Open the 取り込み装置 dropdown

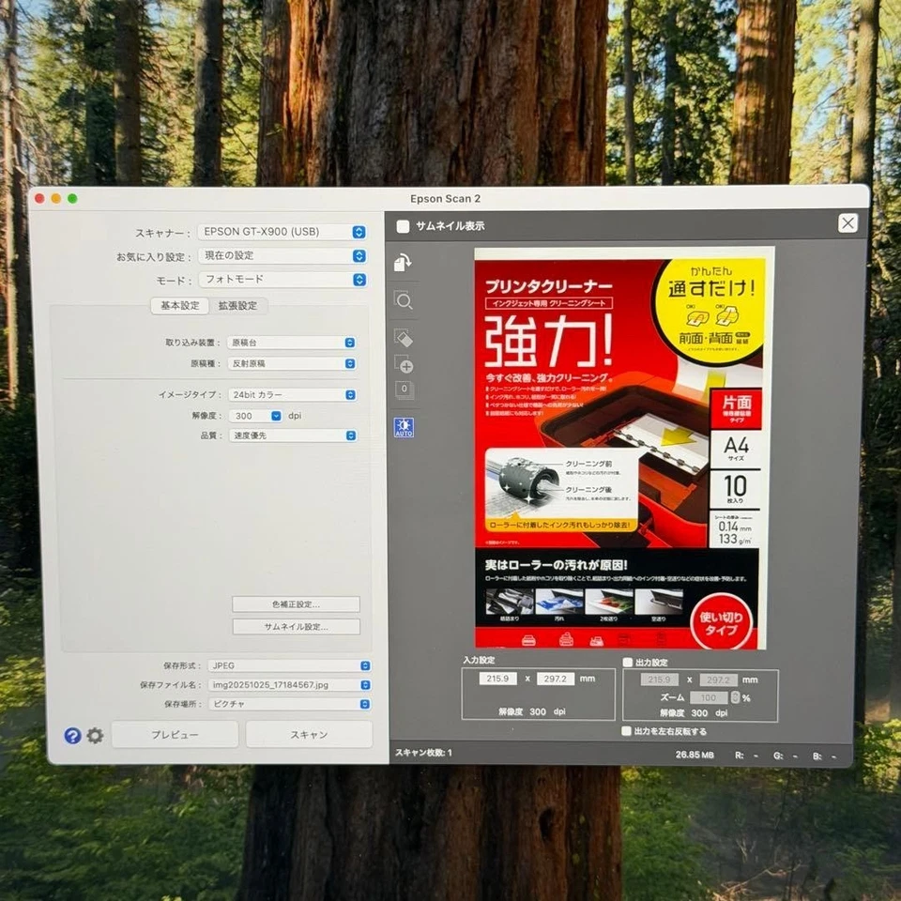tap(292, 343)
